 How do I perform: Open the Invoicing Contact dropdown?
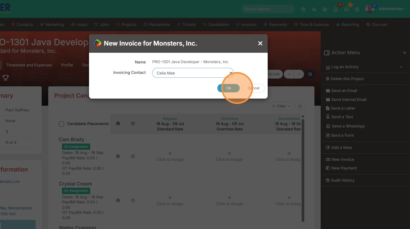coord(193,73)
